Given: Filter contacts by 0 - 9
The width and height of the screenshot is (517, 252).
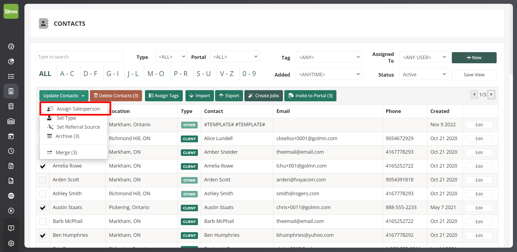Looking at the screenshot, I should coord(249,74).
